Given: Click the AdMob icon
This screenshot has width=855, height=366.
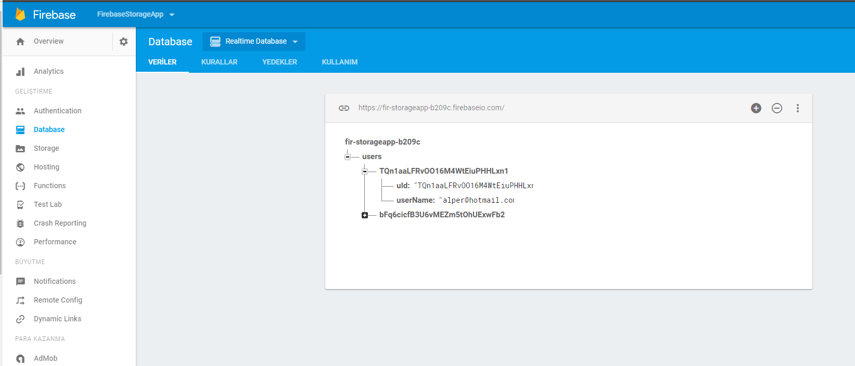Looking at the screenshot, I should 20,359.
